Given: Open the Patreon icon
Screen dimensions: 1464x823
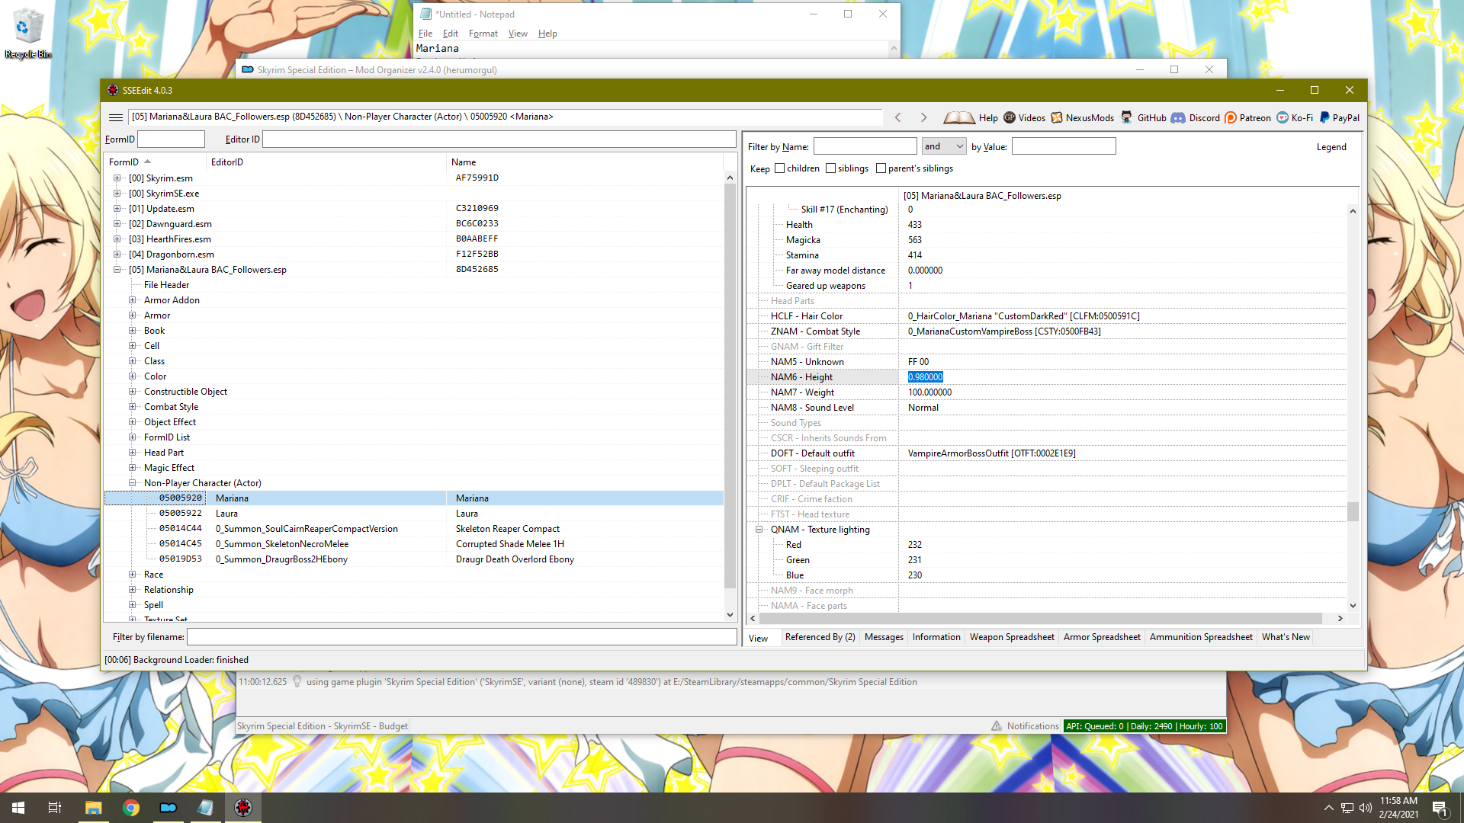Looking at the screenshot, I should tap(1231, 117).
